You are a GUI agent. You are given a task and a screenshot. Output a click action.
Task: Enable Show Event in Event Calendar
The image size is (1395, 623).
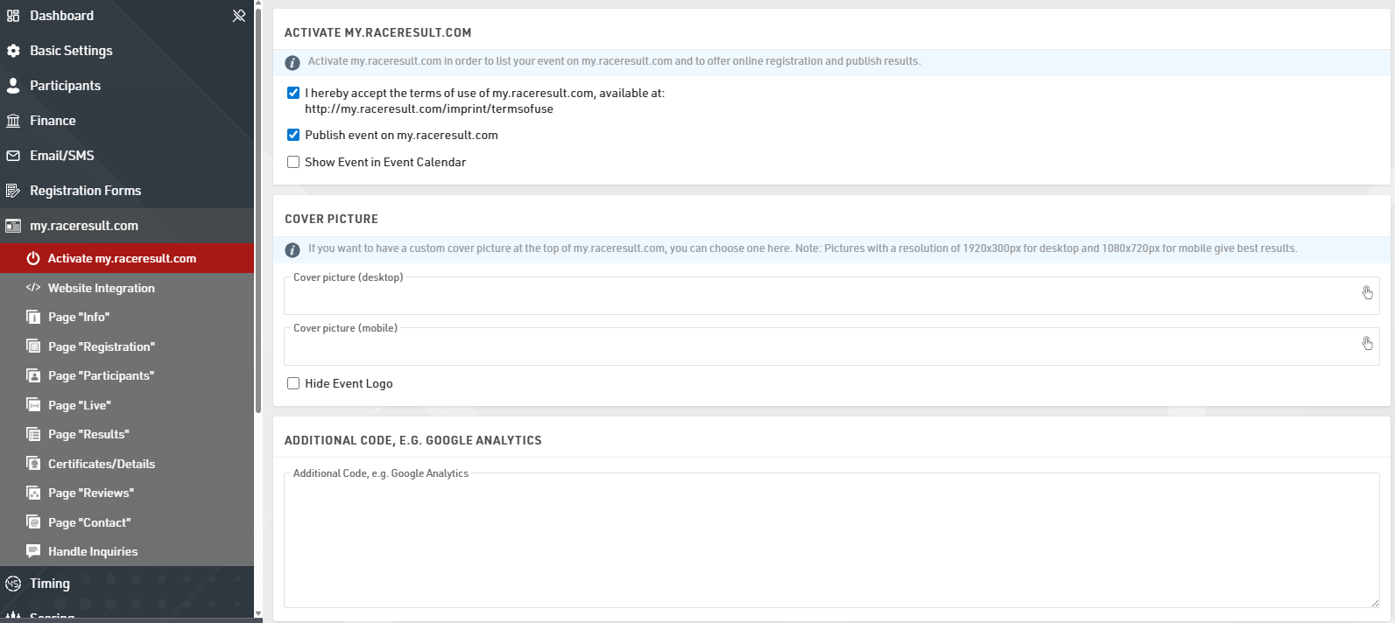click(293, 162)
